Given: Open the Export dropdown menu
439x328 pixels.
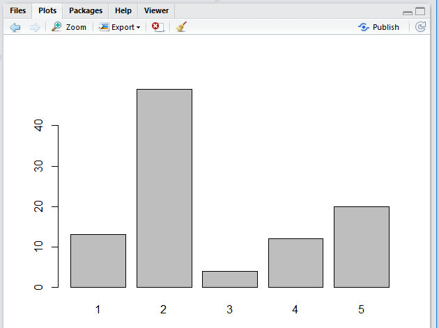Looking at the screenshot, I should click(x=119, y=27).
